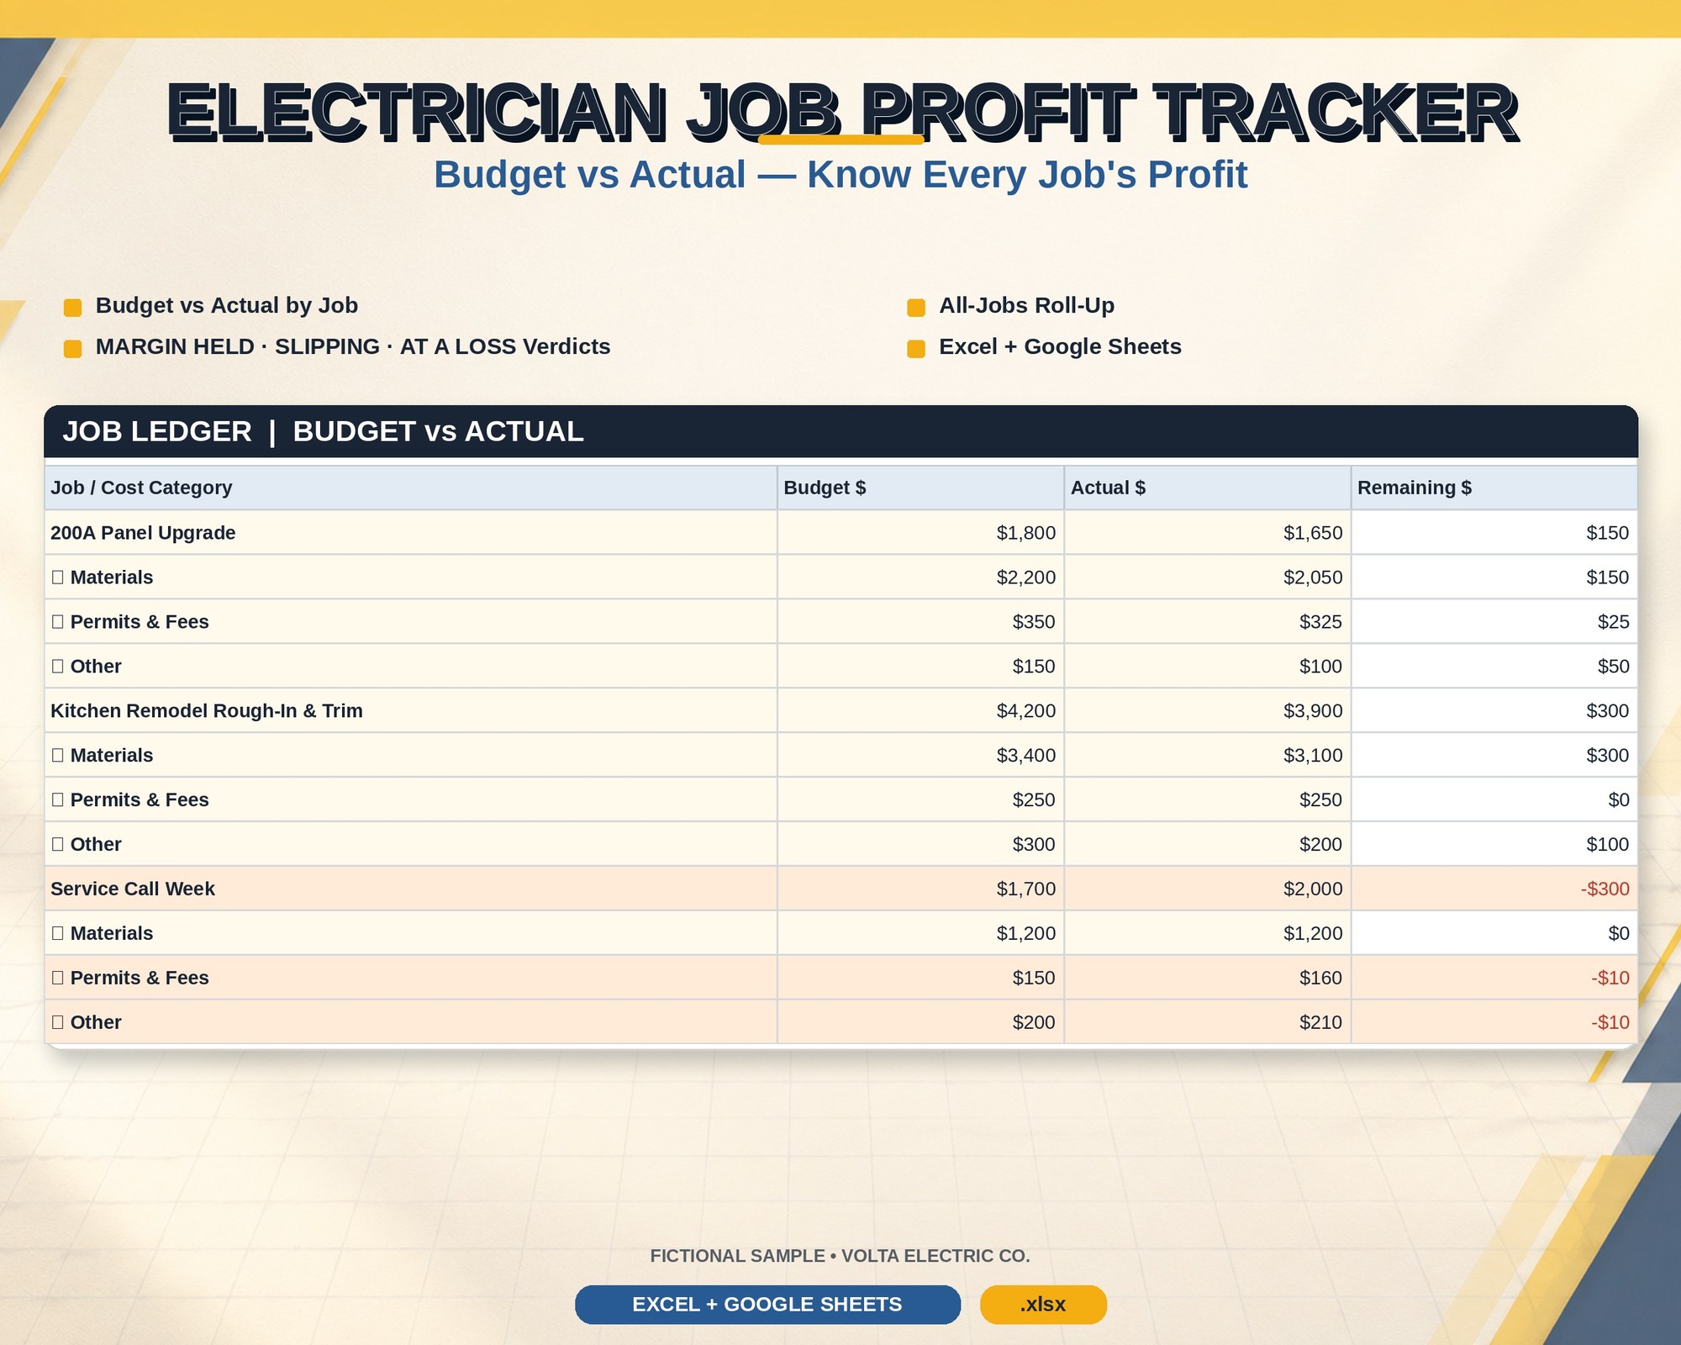
Task: Click the Budget vs Actual by Job bullet text
Action: click(x=227, y=306)
